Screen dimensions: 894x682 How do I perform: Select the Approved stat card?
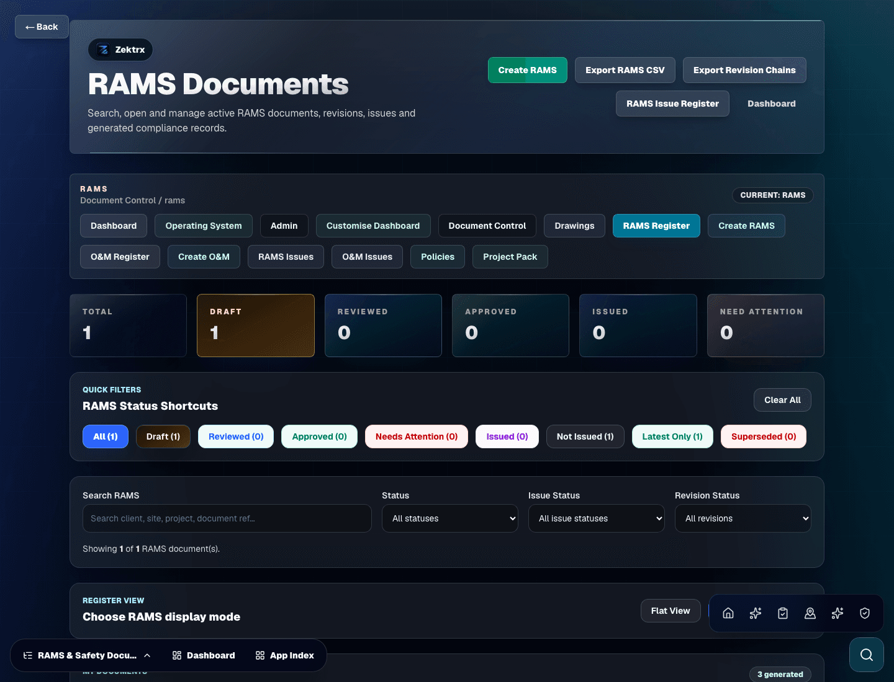510,325
